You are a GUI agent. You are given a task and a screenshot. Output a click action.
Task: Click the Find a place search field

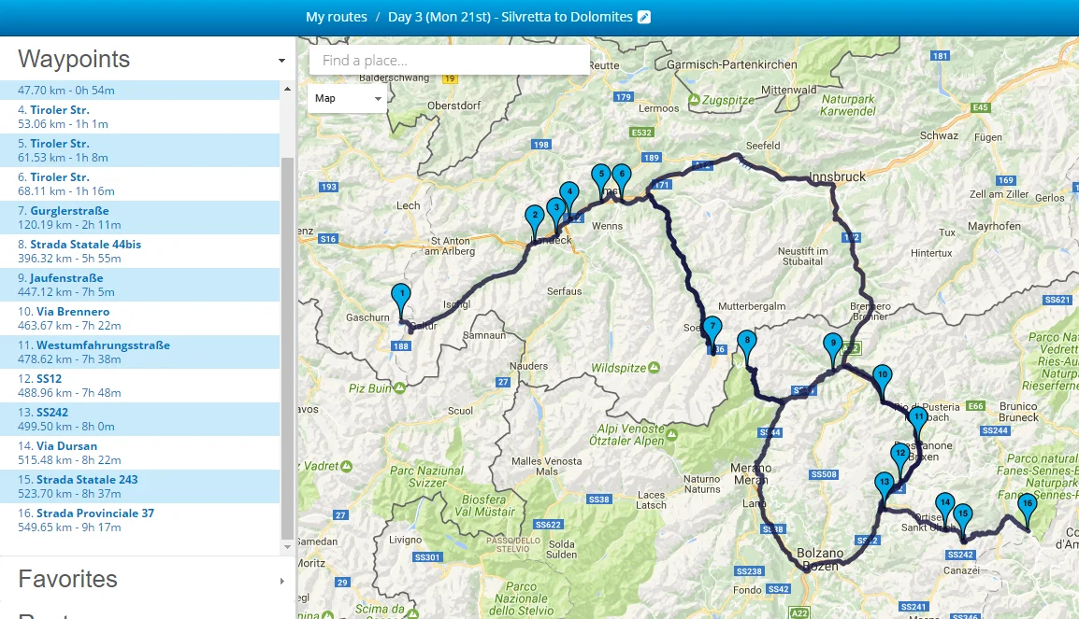[450, 61]
